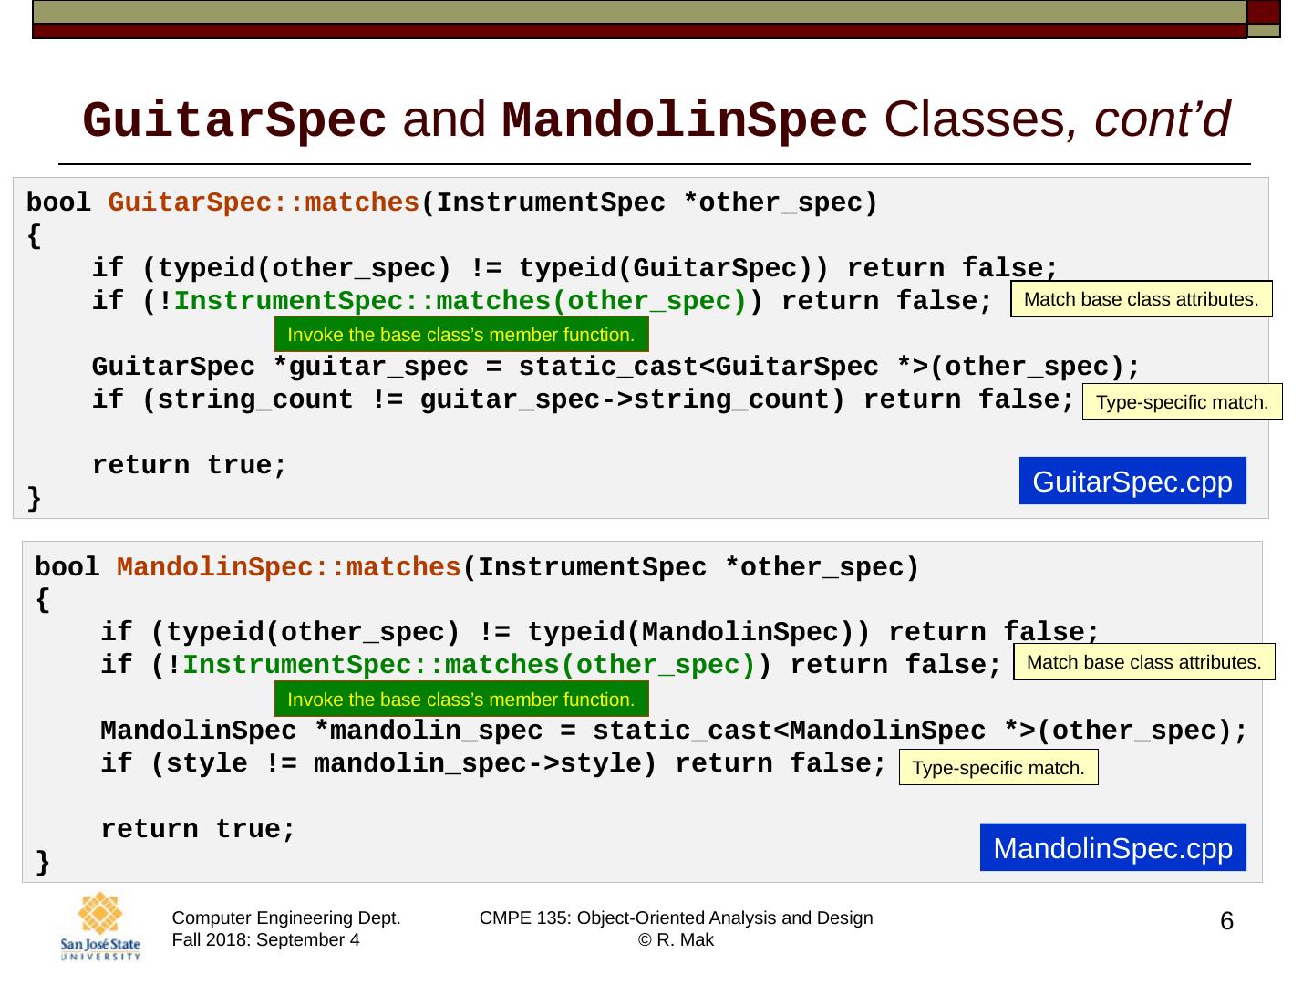Select the 'bool GuitarSpec::matches' function signature line
Screen dimensions: 1313x985
click(x=452, y=202)
